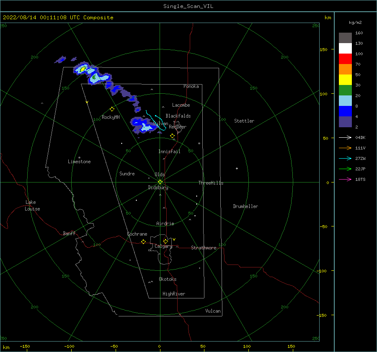Click the Stettler town label
Viewport: 377px width, 352px height.
pos(244,121)
